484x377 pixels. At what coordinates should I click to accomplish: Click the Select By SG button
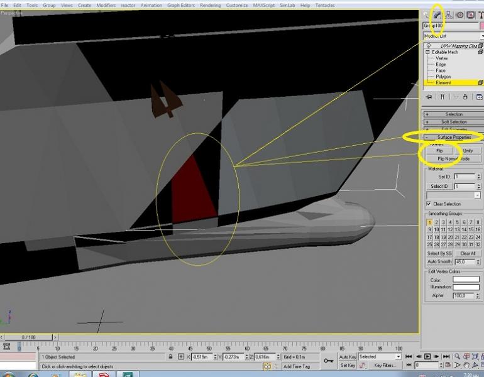pyautogui.click(x=439, y=253)
